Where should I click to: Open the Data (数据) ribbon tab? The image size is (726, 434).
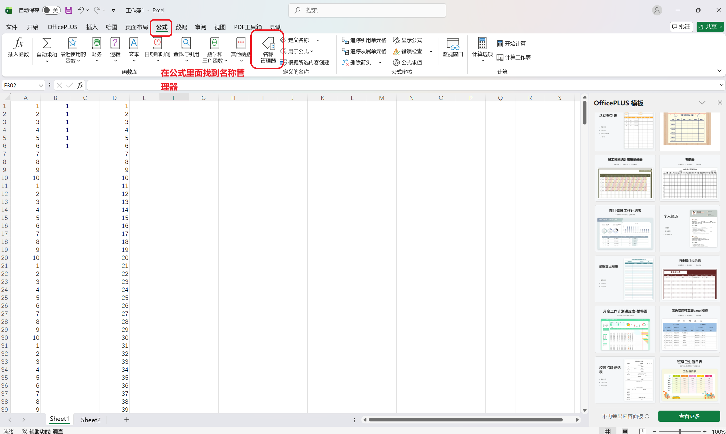pos(181,27)
